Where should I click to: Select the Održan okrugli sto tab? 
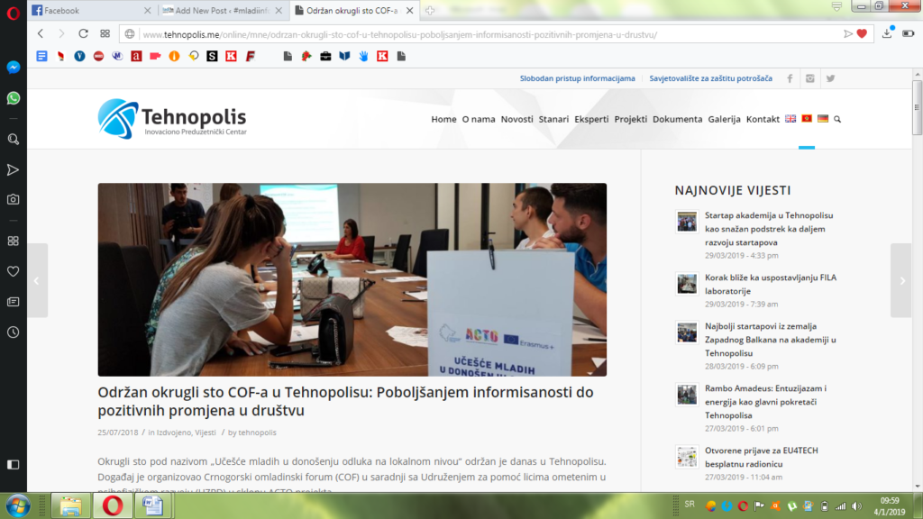pyautogui.click(x=353, y=11)
